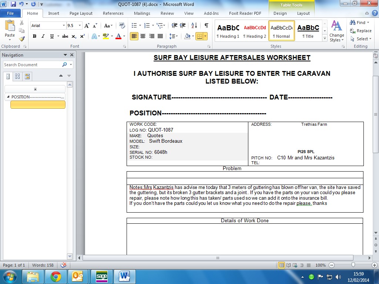Switch to Full Screen Reading view

click(288, 265)
